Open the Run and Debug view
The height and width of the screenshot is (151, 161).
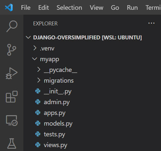[x=12, y=73]
